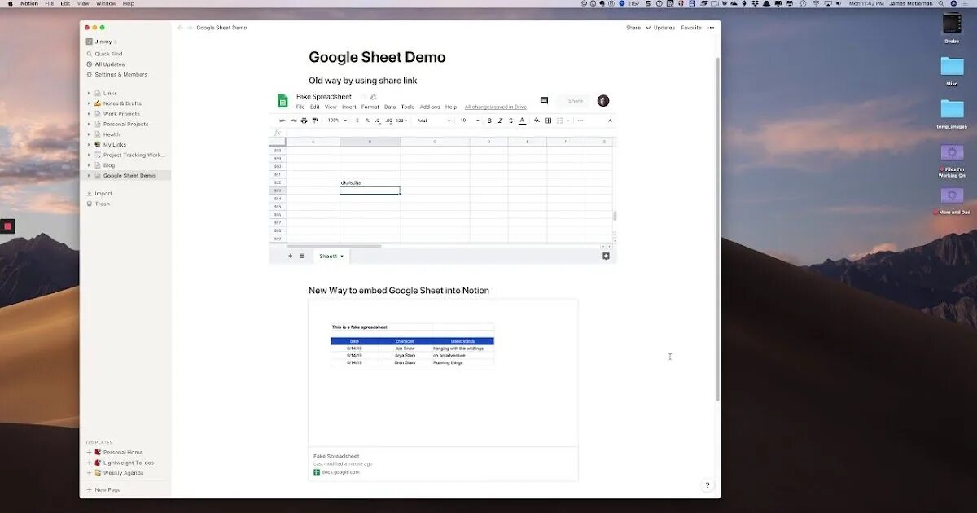Decrease decimal places in Sheets toolbar

point(378,121)
